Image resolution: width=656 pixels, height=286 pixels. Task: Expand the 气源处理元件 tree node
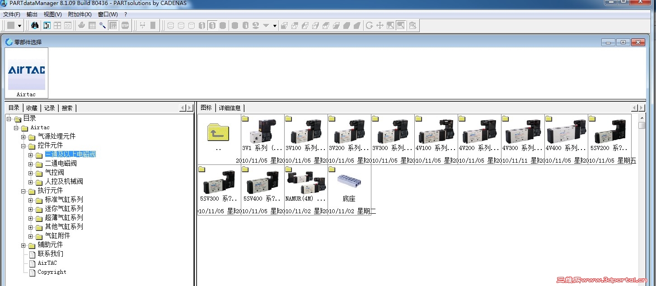coord(23,137)
